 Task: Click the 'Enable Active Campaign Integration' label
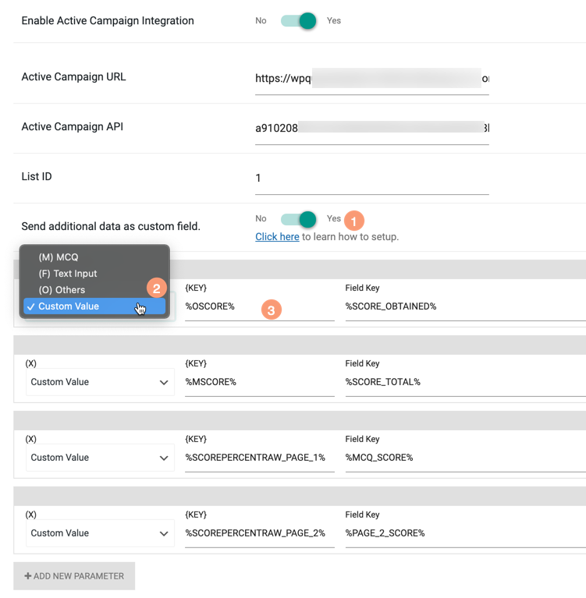point(108,20)
